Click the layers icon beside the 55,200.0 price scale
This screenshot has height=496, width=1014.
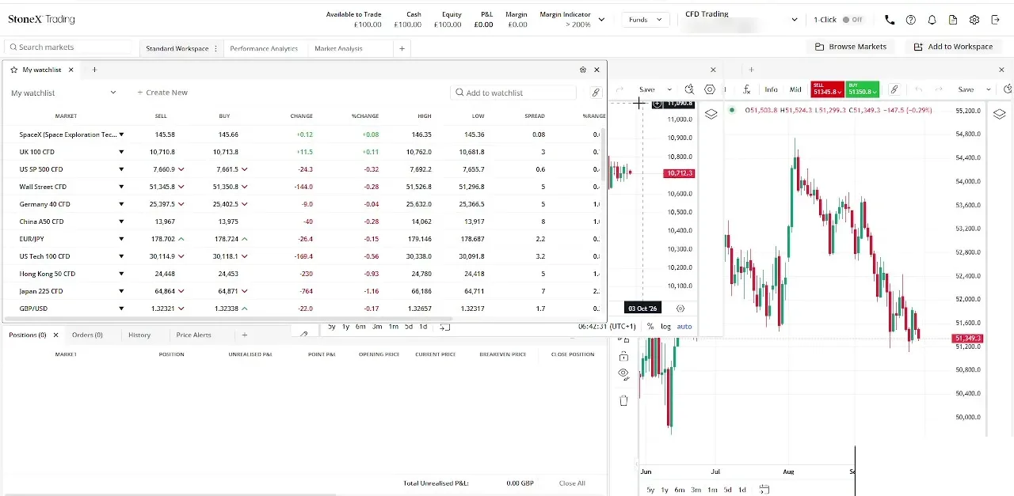click(x=999, y=114)
